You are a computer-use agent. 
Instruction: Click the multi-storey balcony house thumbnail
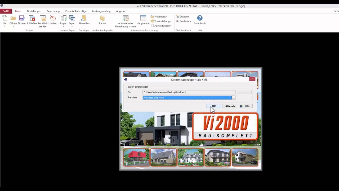point(218,157)
